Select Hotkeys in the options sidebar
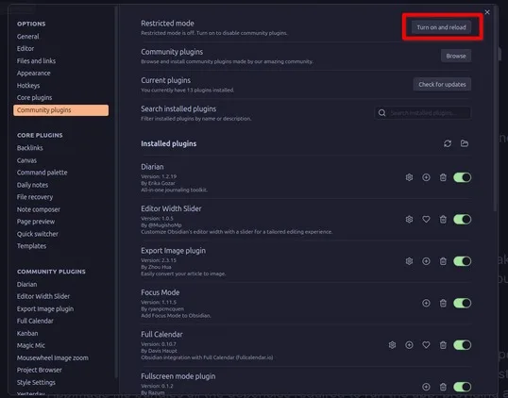This screenshot has width=508, height=398. 28,86
